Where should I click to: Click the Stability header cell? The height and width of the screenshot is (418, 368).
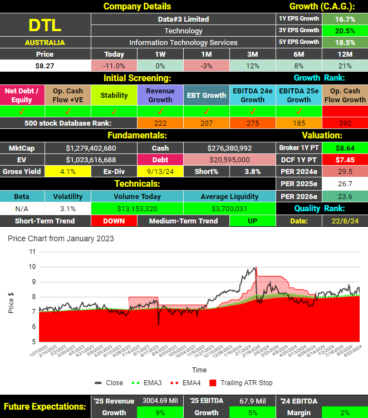[x=114, y=95]
